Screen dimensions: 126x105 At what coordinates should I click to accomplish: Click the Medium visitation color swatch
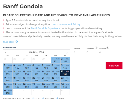click(43, 99)
